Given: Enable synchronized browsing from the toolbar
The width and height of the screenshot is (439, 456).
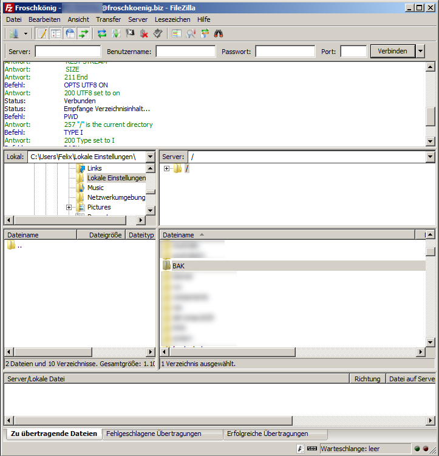Looking at the screenshot, I should pos(205,33).
